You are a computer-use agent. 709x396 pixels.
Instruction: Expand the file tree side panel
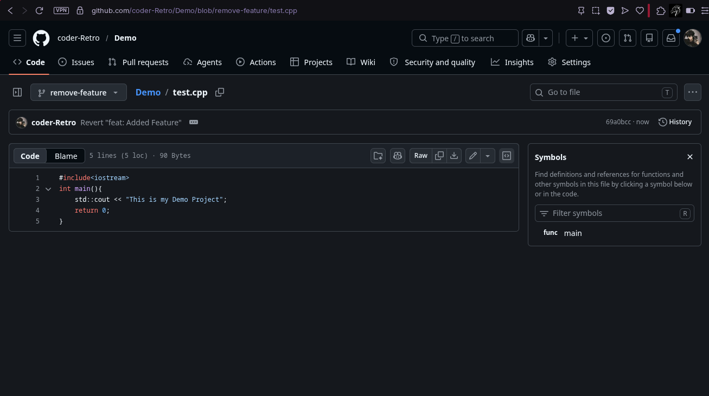(17, 92)
